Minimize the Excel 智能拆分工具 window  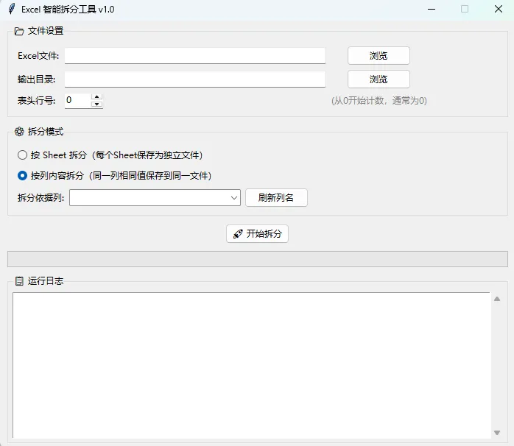[x=432, y=9]
